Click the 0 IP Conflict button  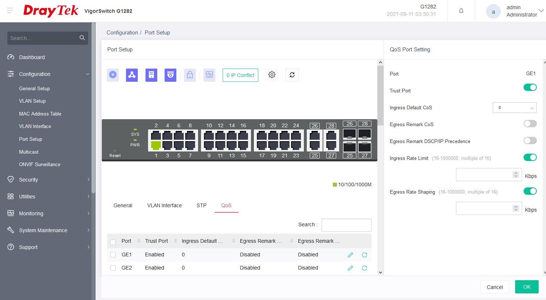click(x=240, y=75)
